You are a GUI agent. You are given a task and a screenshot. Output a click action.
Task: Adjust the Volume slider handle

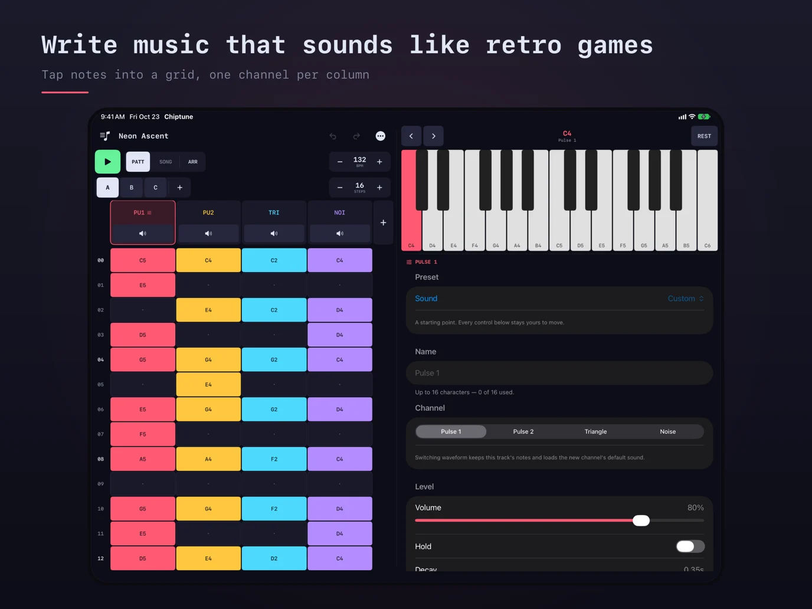coord(641,520)
